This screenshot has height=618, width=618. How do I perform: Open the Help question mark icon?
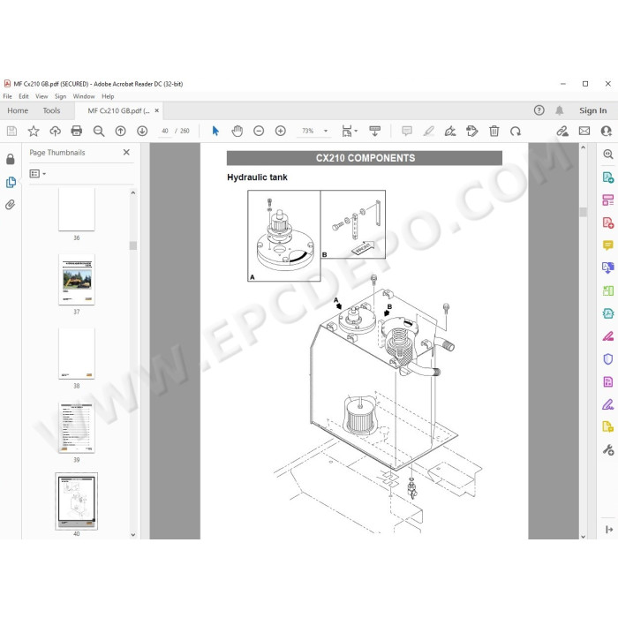(x=539, y=110)
